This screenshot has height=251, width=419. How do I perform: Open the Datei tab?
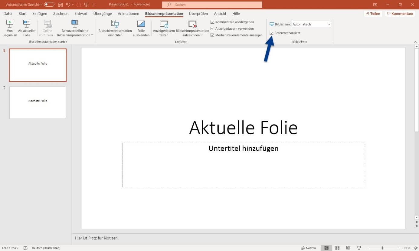pos(8,14)
